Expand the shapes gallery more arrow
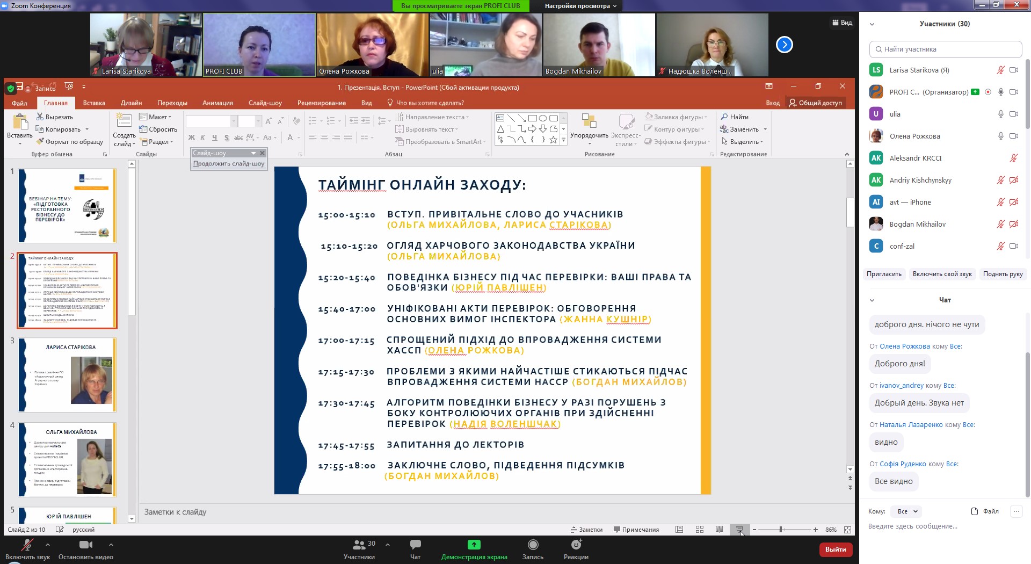1031x564 pixels. click(x=563, y=140)
